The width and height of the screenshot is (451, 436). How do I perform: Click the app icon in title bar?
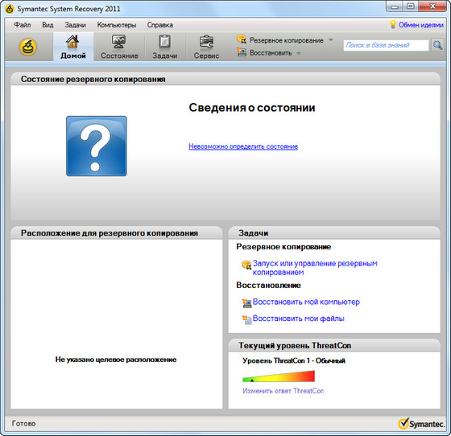click(10, 9)
